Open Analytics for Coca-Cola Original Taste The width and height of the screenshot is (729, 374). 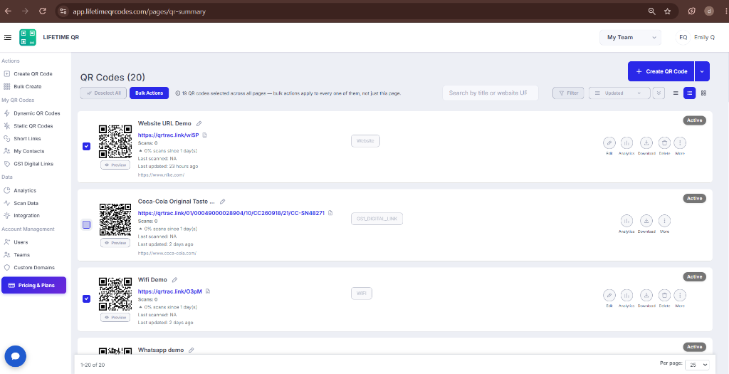point(626,221)
